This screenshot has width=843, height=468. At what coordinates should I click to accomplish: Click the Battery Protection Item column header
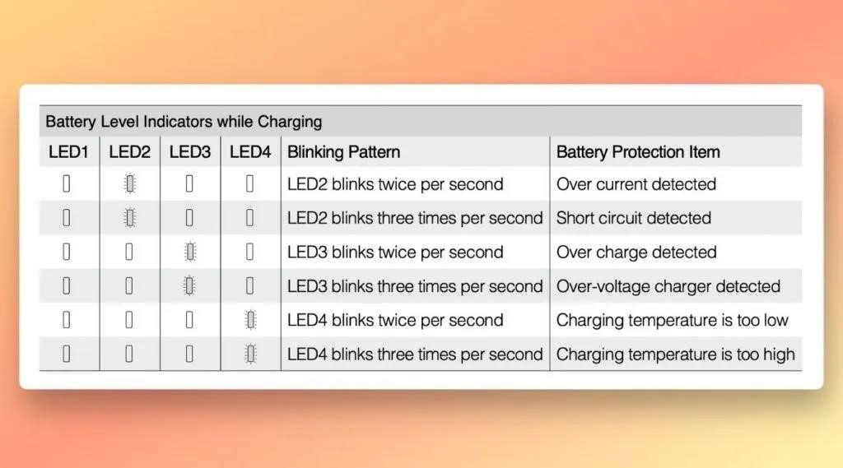[638, 152]
